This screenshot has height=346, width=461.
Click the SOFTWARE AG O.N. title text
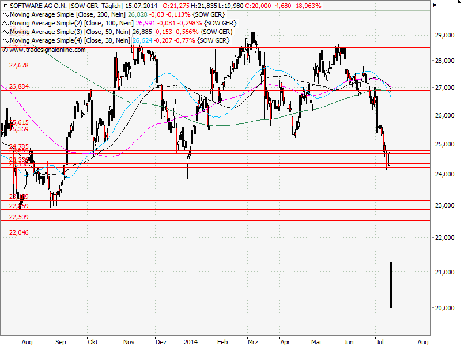pos(38,6)
